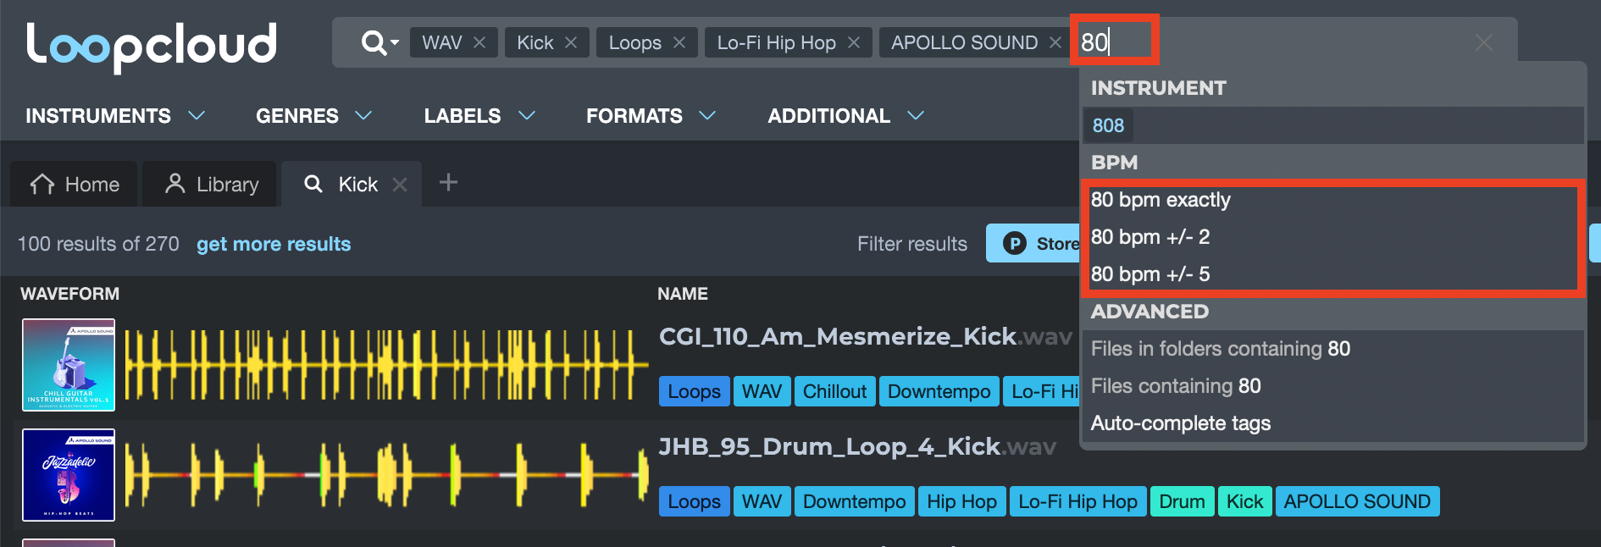Viewport: 1601px width, 547px height.
Task: Click the Home tab house icon
Action: [42, 184]
